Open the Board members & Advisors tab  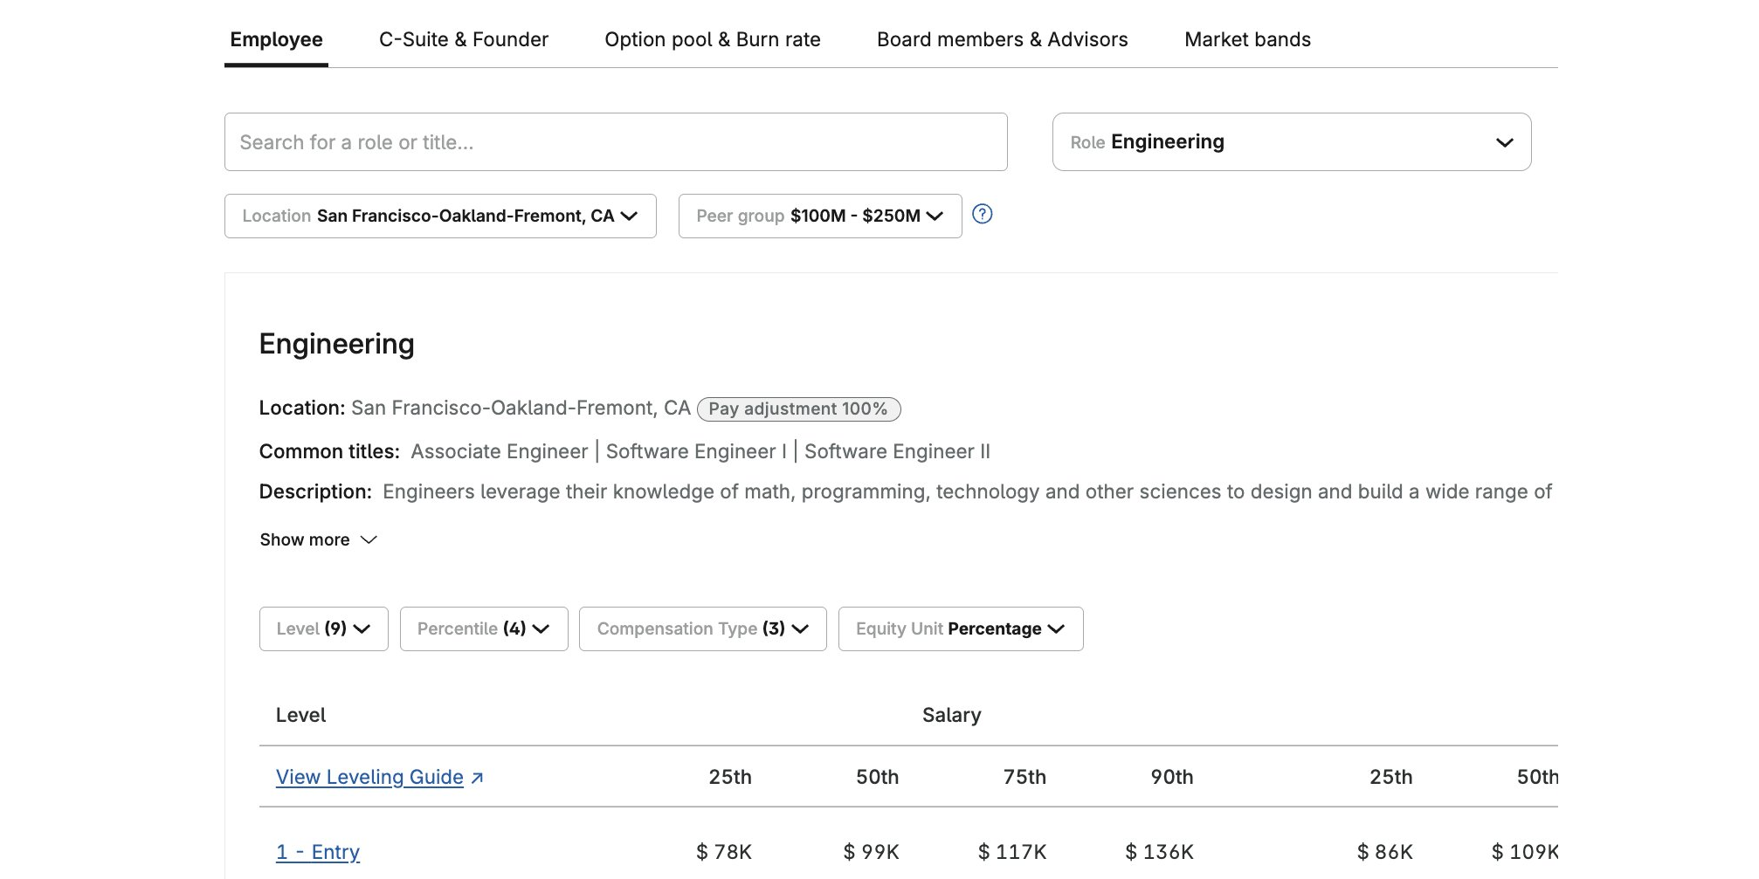click(1002, 39)
